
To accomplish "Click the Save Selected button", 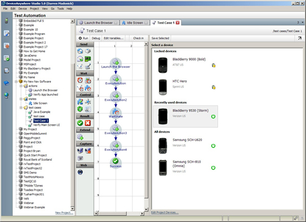I will (x=160, y=38).
